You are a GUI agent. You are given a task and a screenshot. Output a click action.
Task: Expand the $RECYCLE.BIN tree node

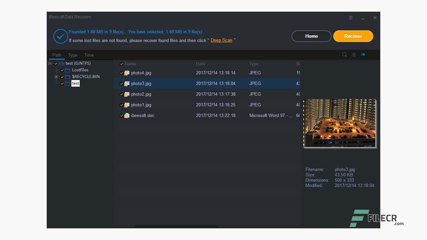click(x=56, y=77)
